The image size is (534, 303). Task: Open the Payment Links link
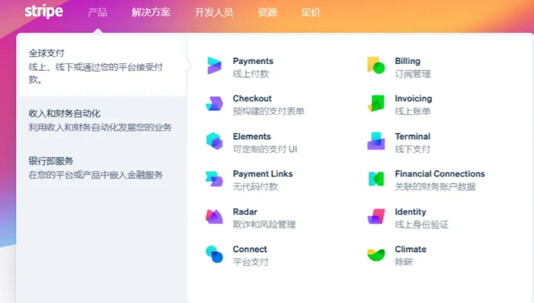coord(263,174)
